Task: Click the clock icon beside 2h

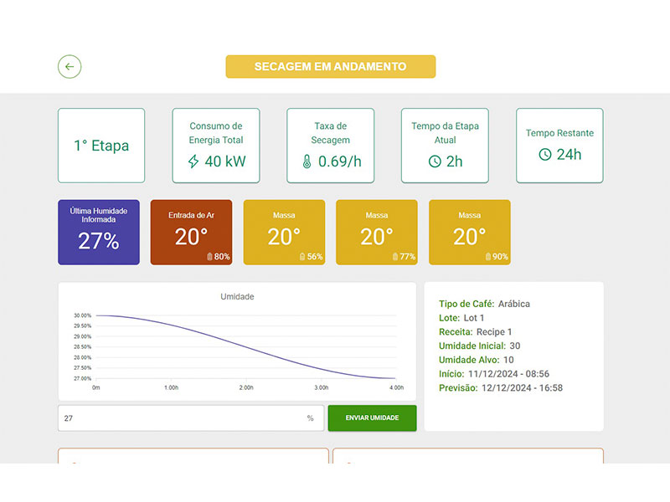Action: 435,161
